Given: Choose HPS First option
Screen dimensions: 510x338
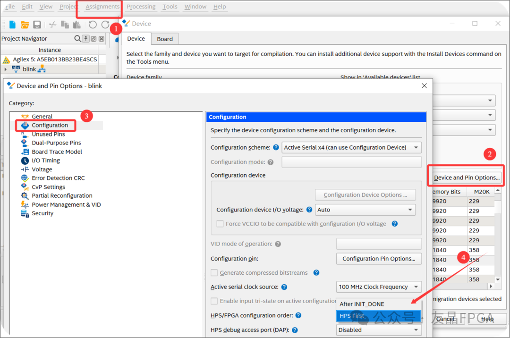Looking at the screenshot, I should [x=379, y=316].
